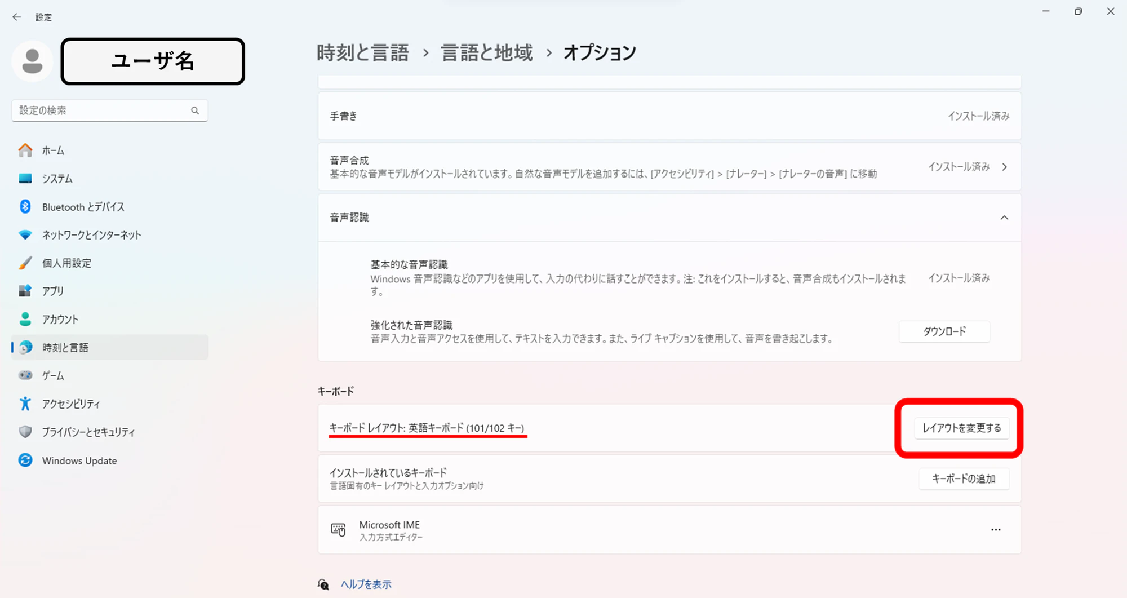1127x598 pixels.
Task: Open アクセシビリティ in sidebar
Action: [110, 404]
